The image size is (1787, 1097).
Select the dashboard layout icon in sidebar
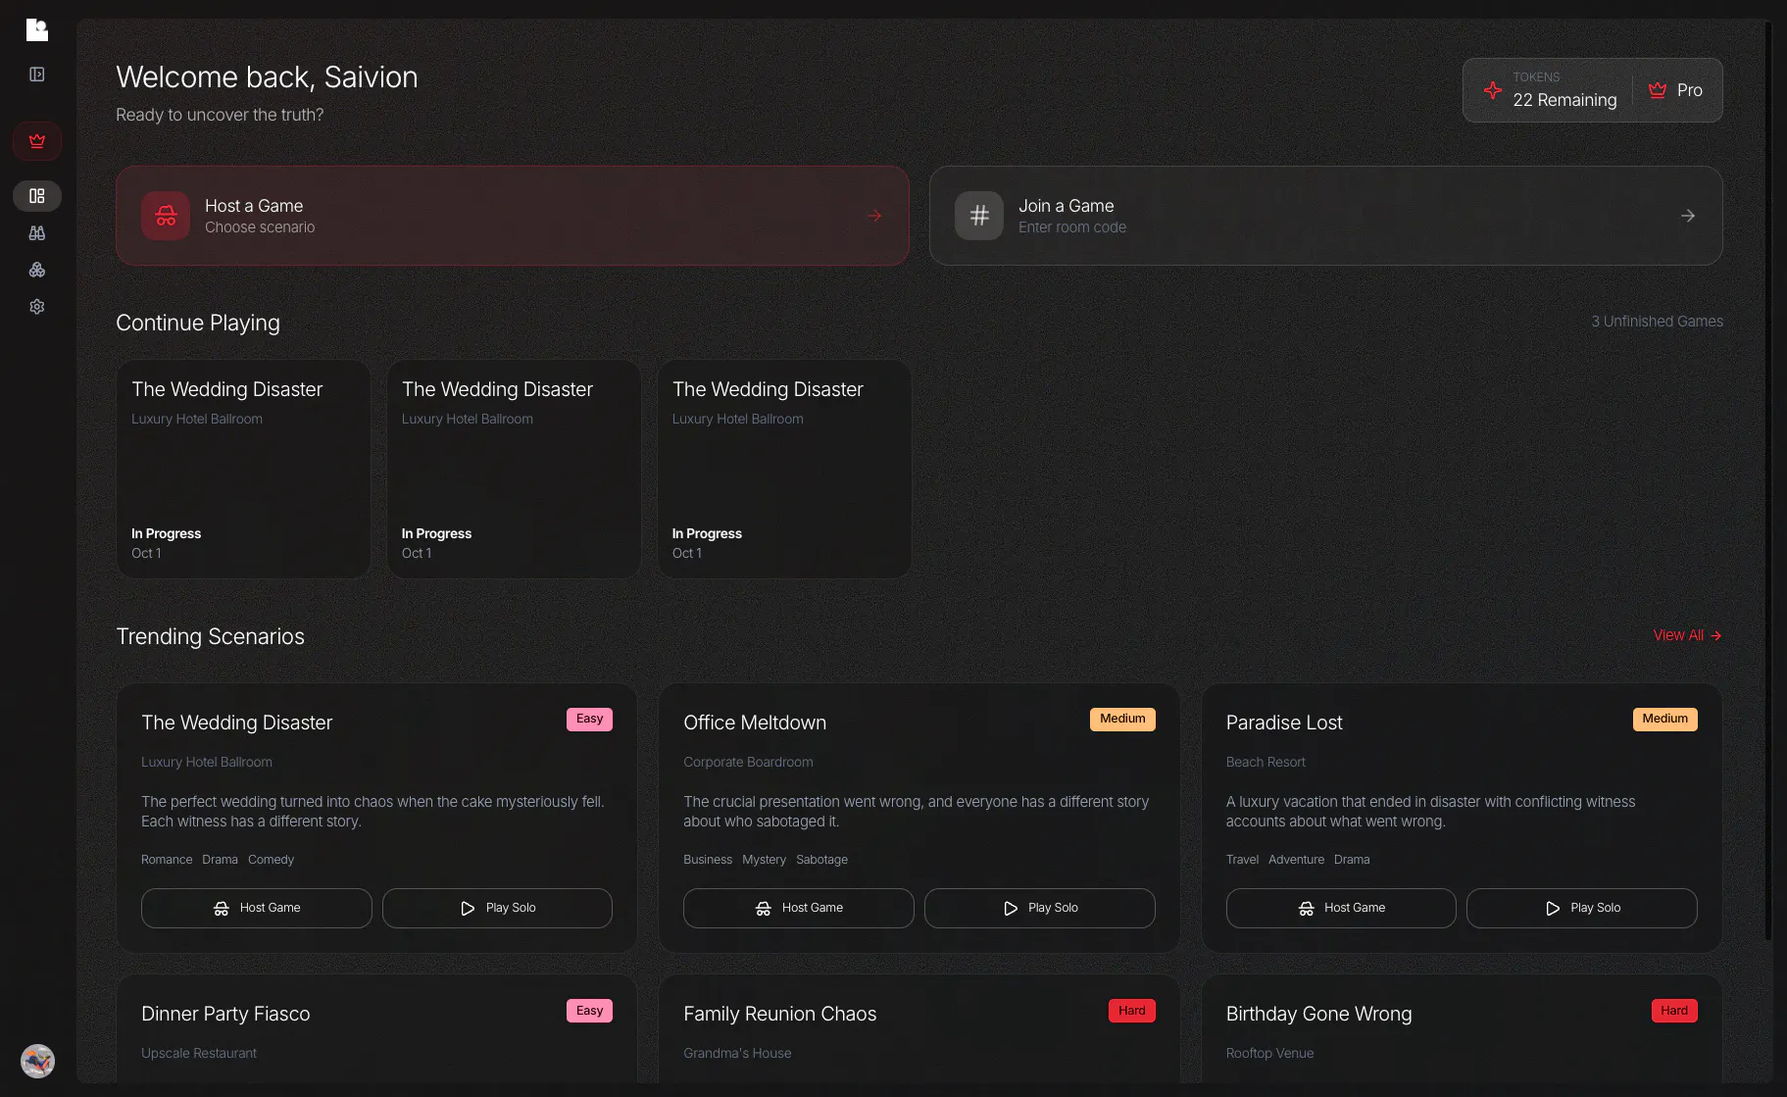(37, 196)
